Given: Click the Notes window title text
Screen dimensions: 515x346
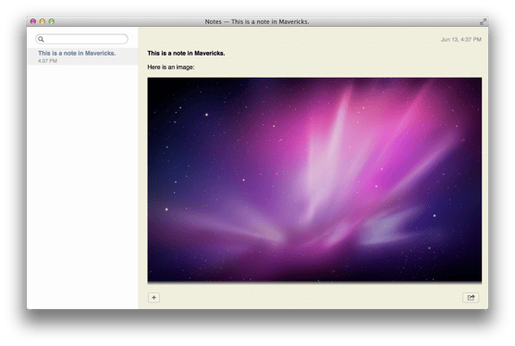Looking at the screenshot, I should [257, 21].
